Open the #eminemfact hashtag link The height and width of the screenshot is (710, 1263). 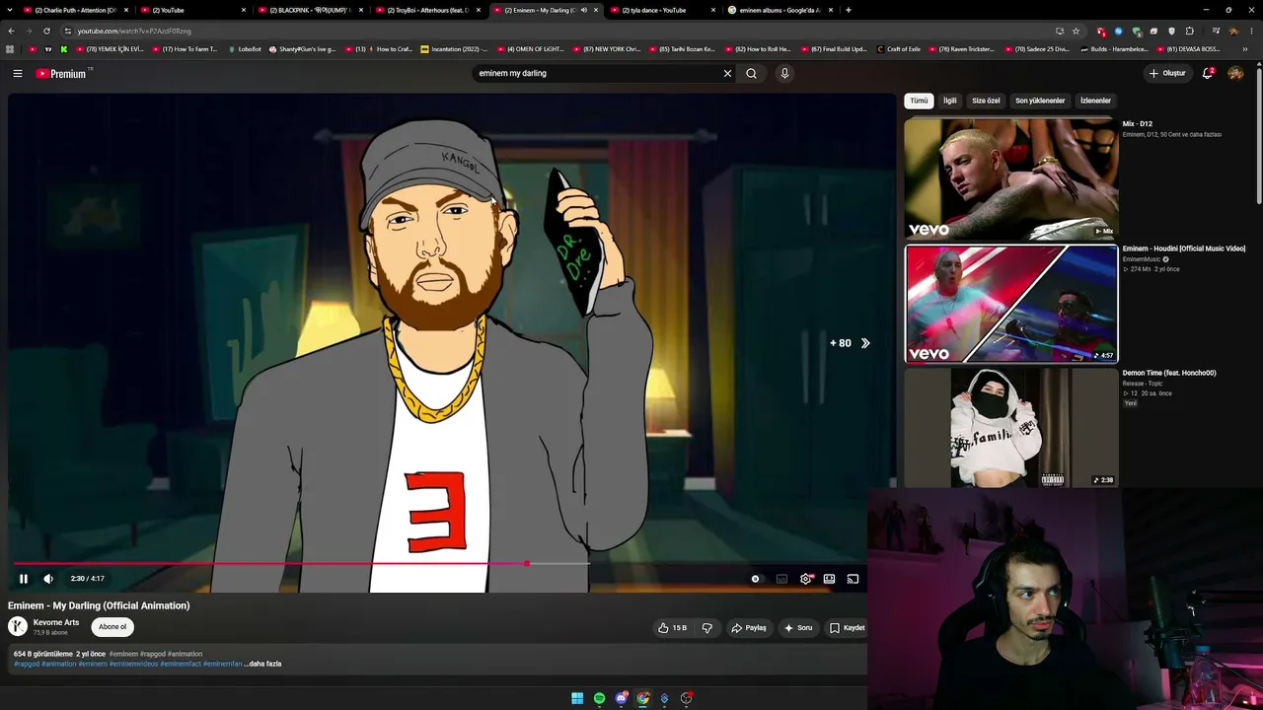181,664
